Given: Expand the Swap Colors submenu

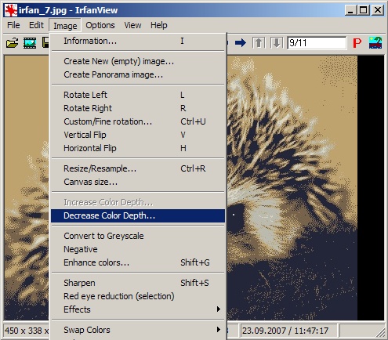Looking at the screenshot, I should pyautogui.click(x=138, y=330).
